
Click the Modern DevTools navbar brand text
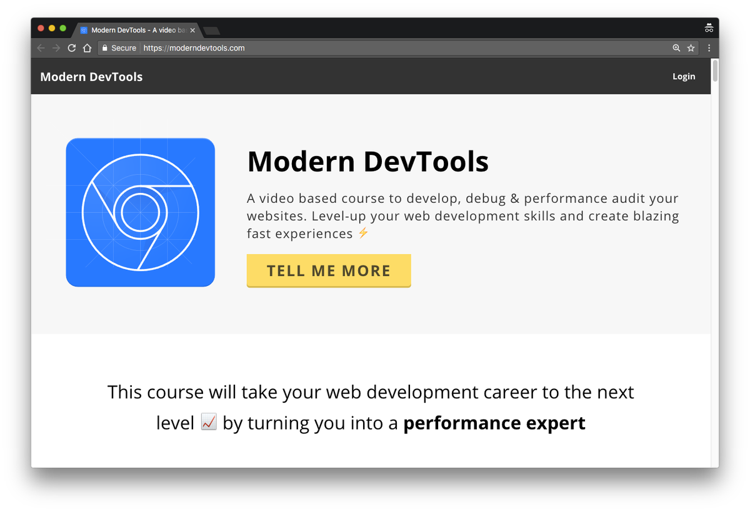point(91,76)
